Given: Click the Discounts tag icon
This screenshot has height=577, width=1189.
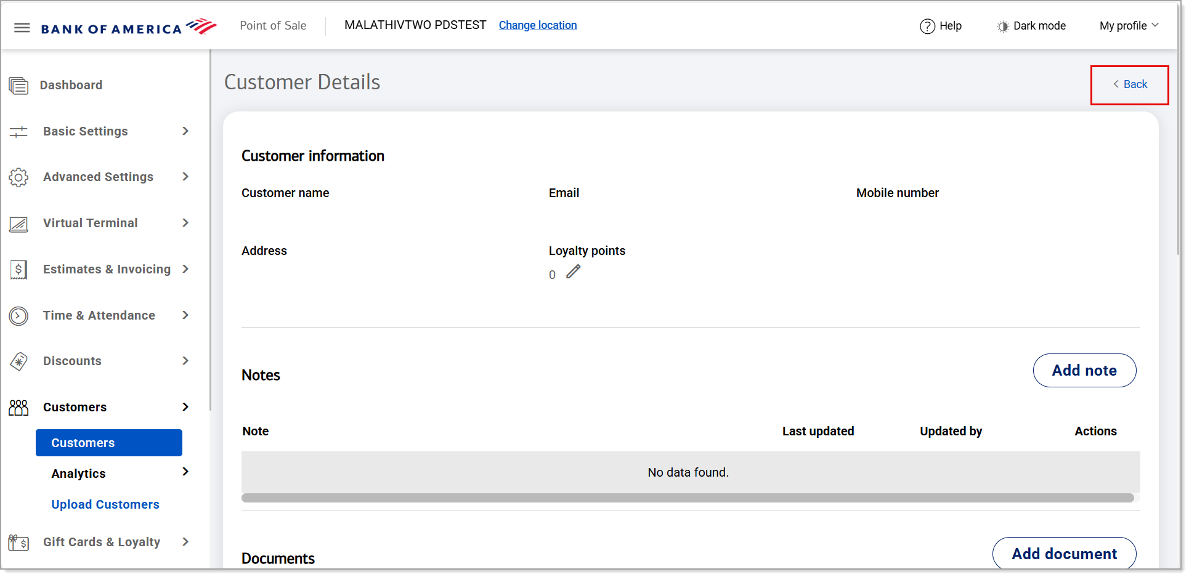Looking at the screenshot, I should [18, 361].
